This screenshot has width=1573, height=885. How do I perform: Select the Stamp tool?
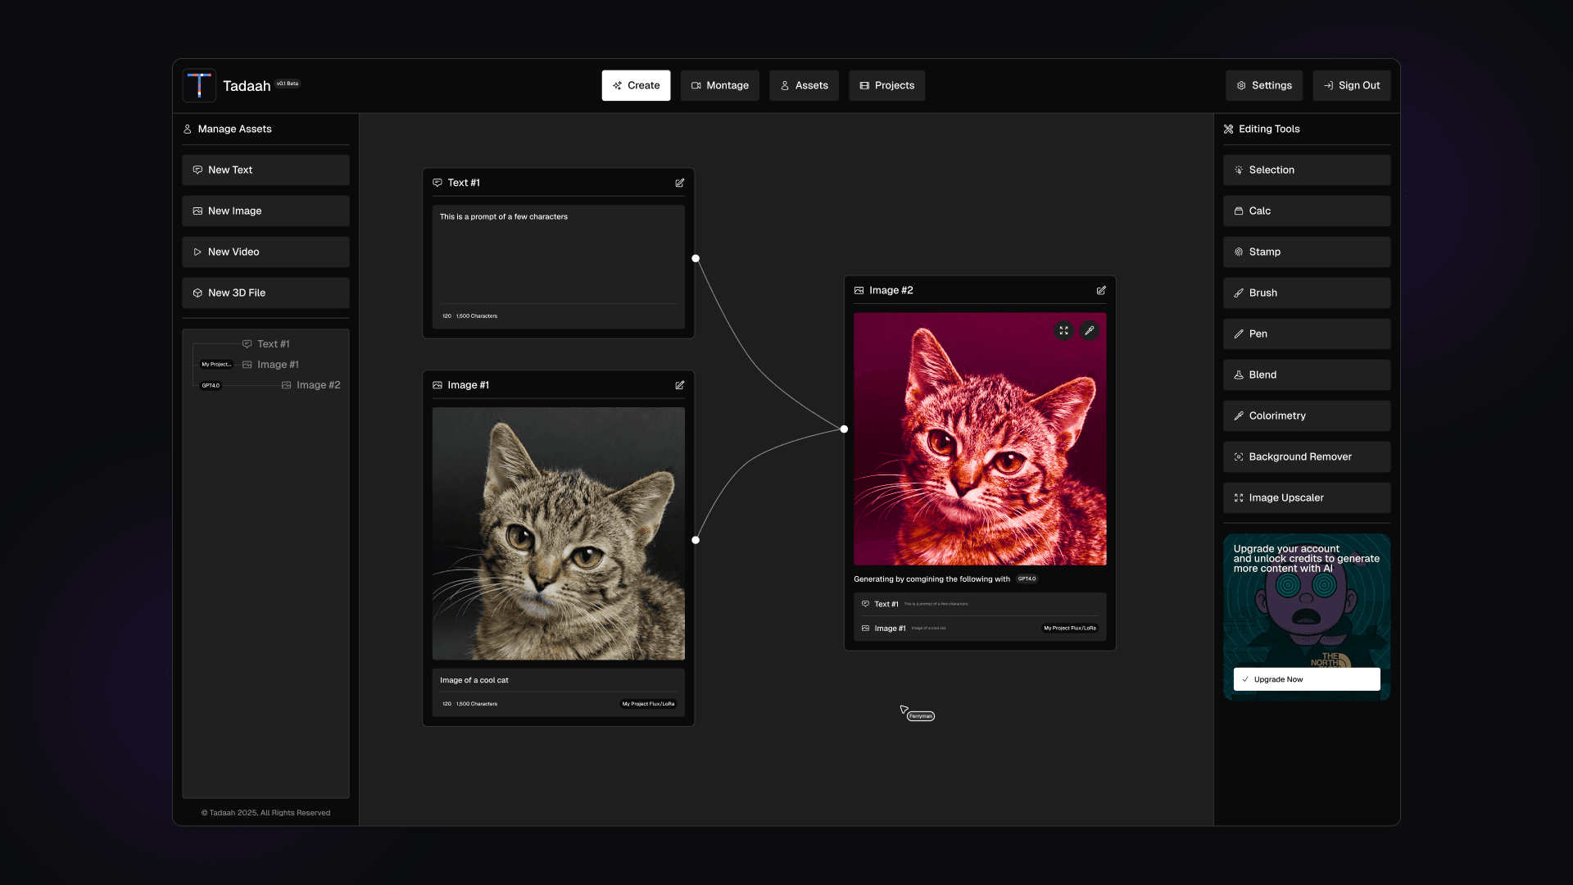tap(1307, 252)
